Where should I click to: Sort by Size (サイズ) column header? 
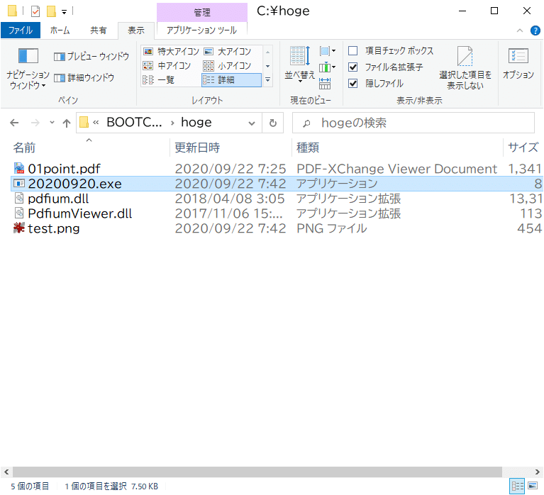523,148
